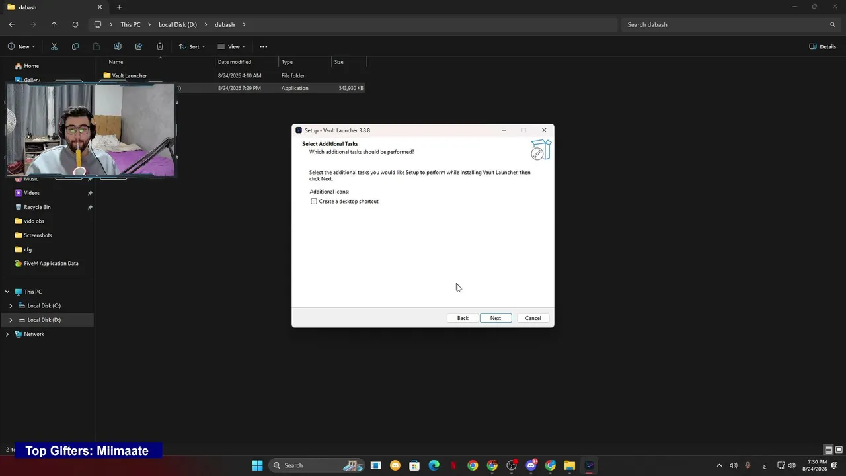Open the Screenshots folder in sidebar

38,235
